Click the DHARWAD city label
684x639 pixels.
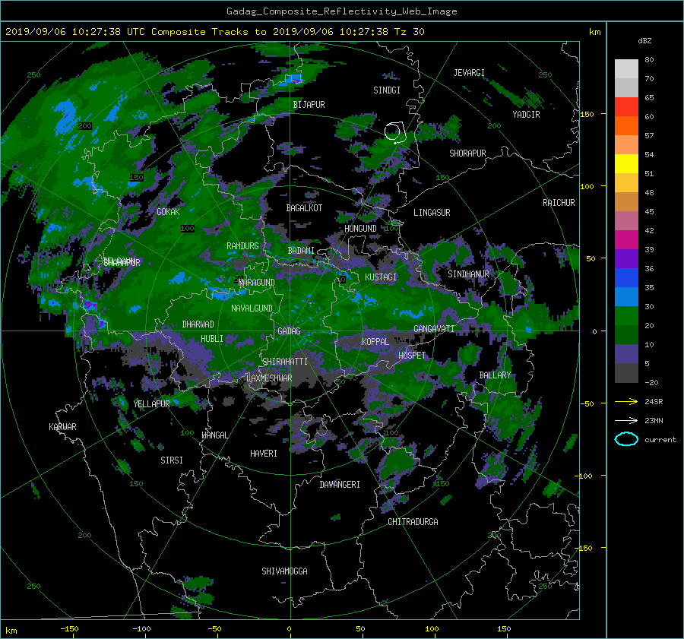pos(198,324)
